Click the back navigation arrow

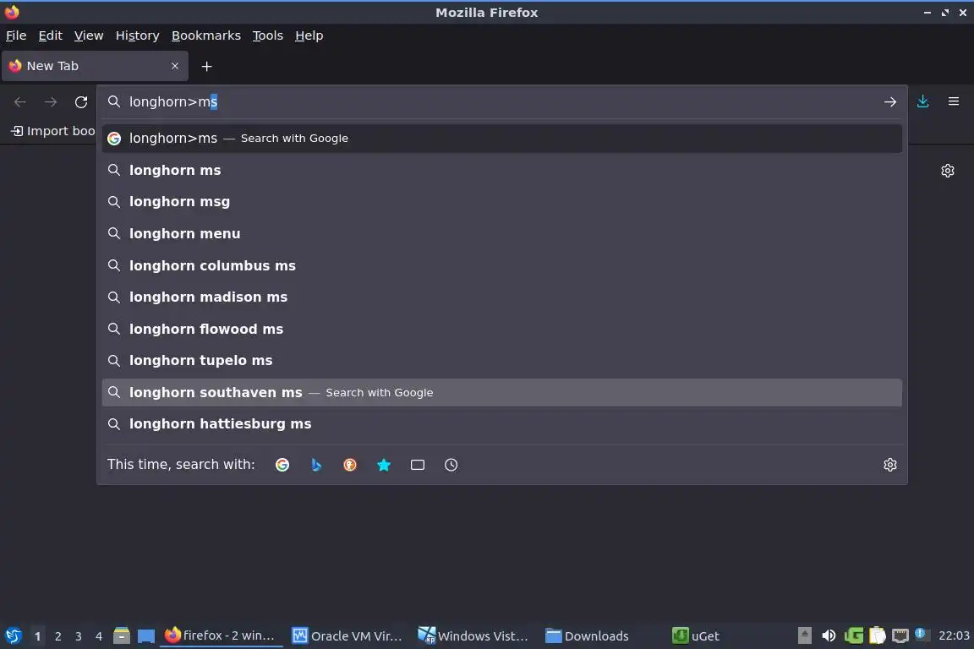tap(20, 102)
